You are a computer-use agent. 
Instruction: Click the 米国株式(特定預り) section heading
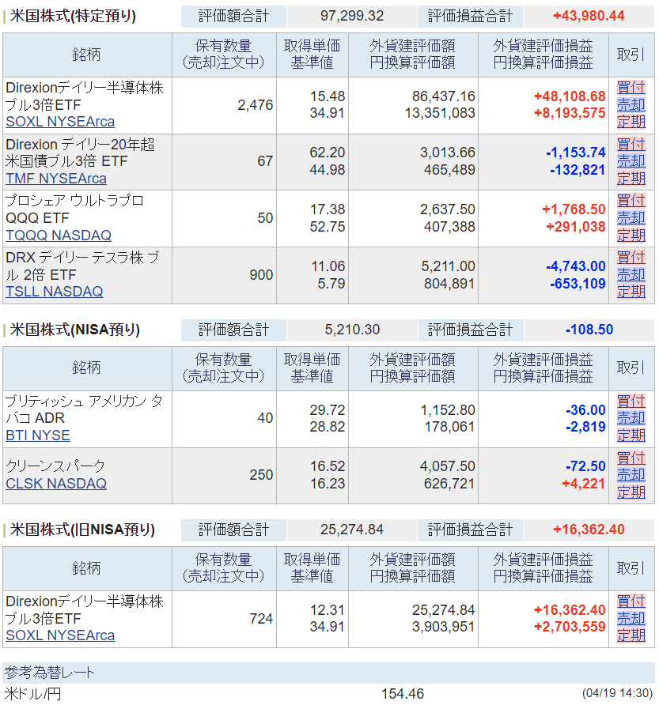click(x=73, y=16)
